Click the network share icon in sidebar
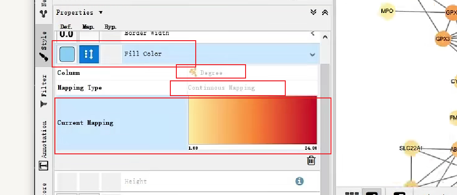Screen dimensions: 457x195 [x=44, y=13]
